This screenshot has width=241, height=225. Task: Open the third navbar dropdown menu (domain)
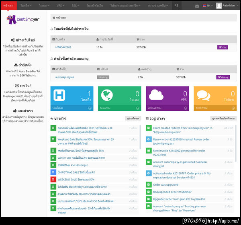click(x=44, y=6)
